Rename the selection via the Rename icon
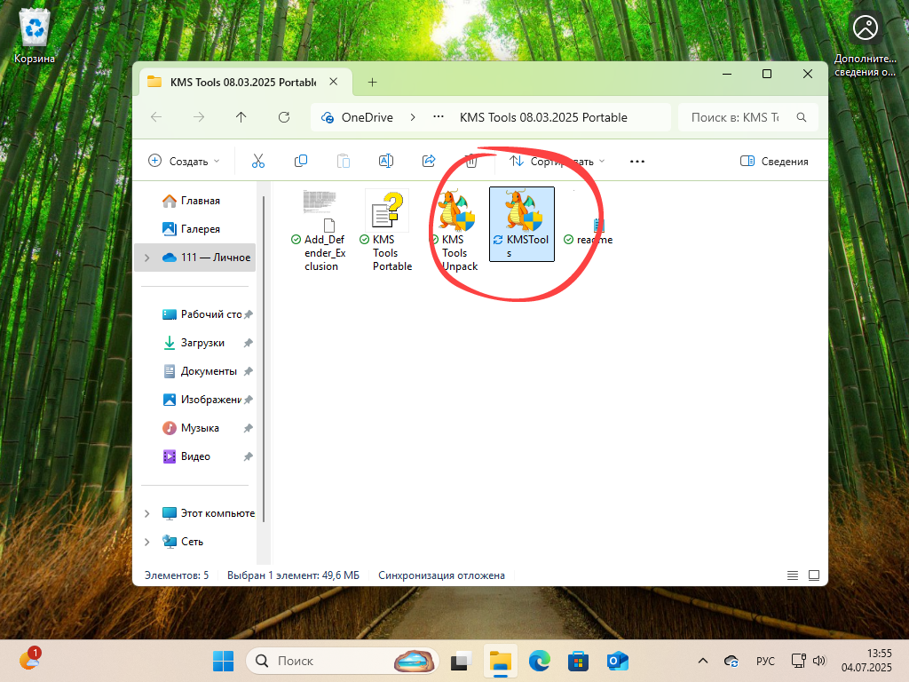The width and height of the screenshot is (909, 682). click(386, 161)
